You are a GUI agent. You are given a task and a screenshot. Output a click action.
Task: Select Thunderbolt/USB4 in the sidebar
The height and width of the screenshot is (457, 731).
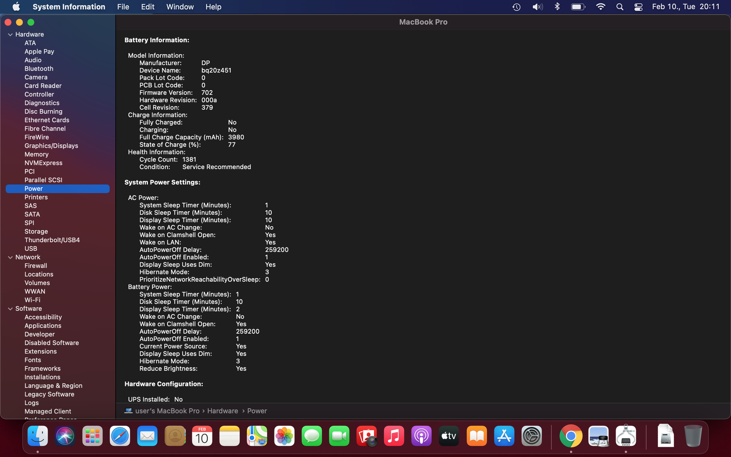pyautogui.click(x=52, y=240)
